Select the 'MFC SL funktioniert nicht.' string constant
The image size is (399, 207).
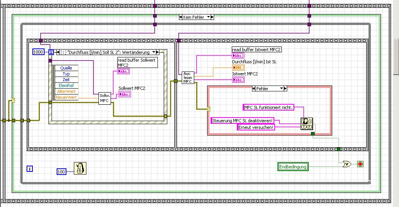(268, 107)
